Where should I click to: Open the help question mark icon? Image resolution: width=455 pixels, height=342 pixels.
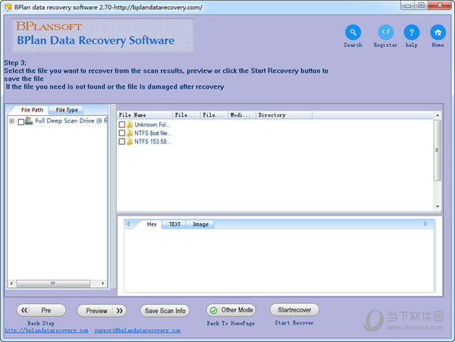(x=412, y=32)
